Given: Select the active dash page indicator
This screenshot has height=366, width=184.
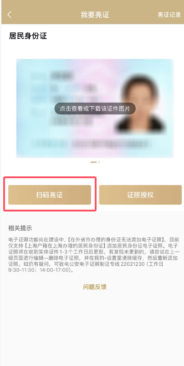Looking at the screenshot, I should click(93, 162).
